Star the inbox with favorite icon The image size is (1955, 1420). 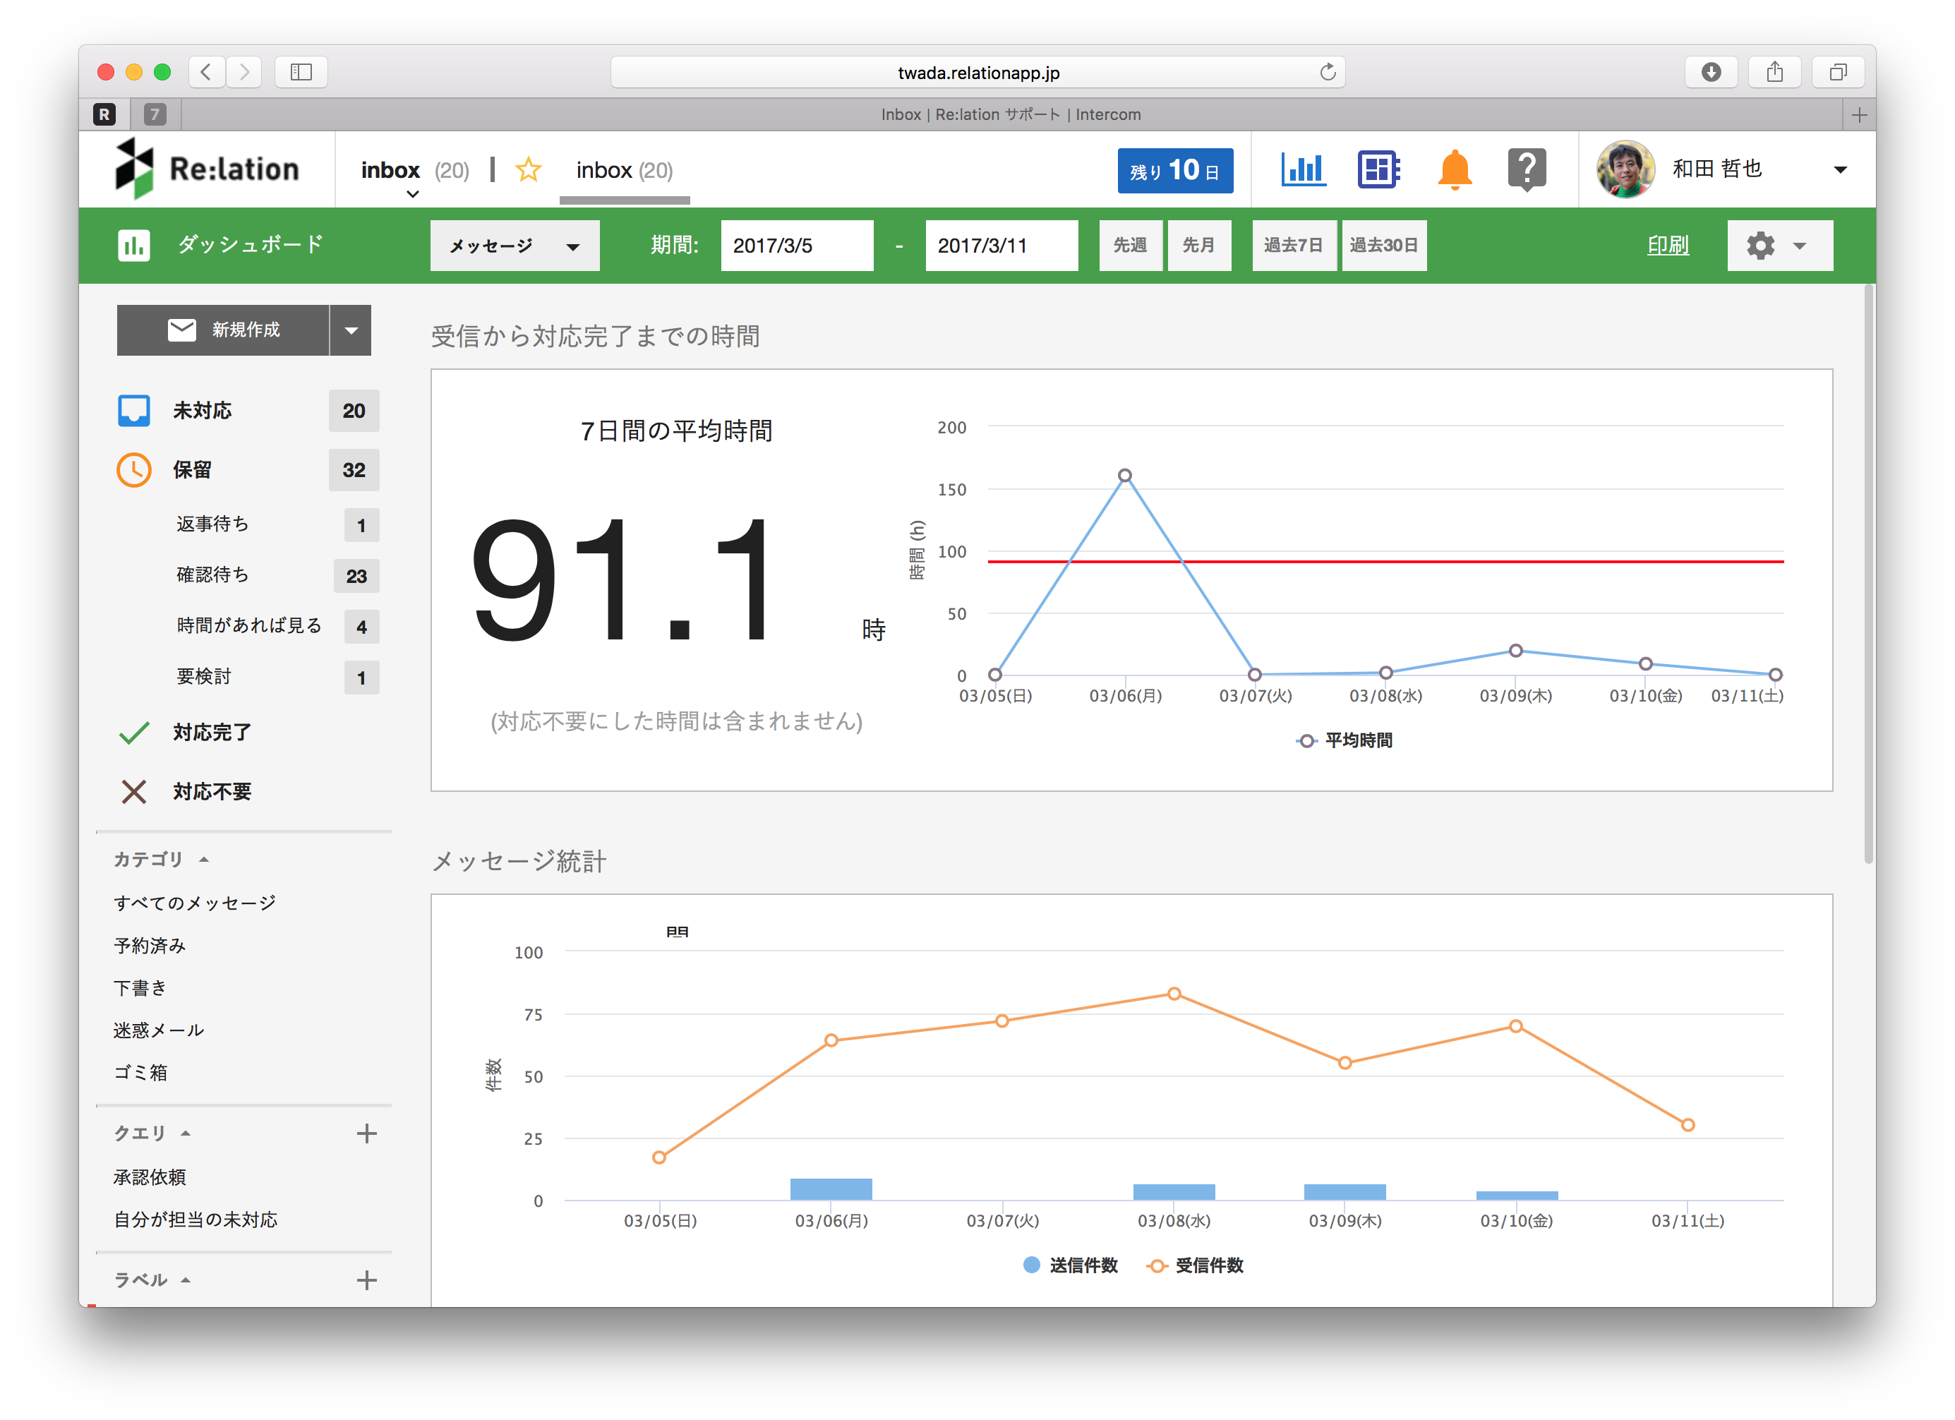527,170
